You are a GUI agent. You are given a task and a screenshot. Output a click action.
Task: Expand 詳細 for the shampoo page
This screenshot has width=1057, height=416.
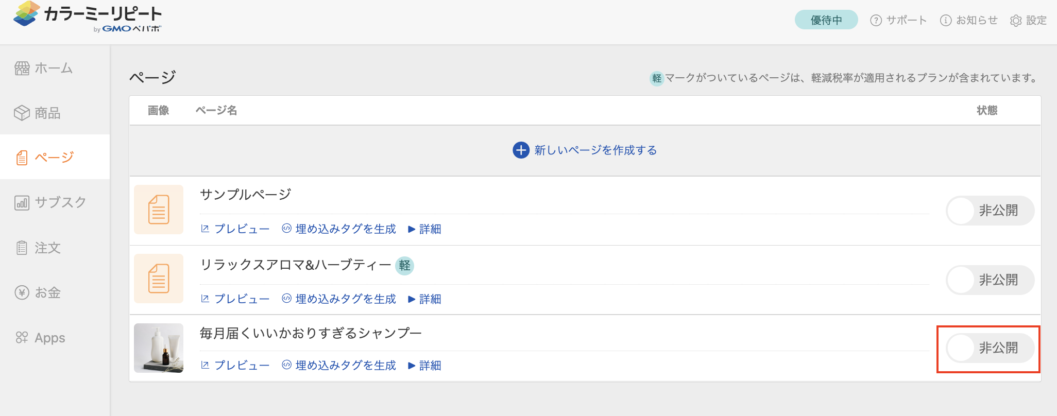tap(425, 366)
